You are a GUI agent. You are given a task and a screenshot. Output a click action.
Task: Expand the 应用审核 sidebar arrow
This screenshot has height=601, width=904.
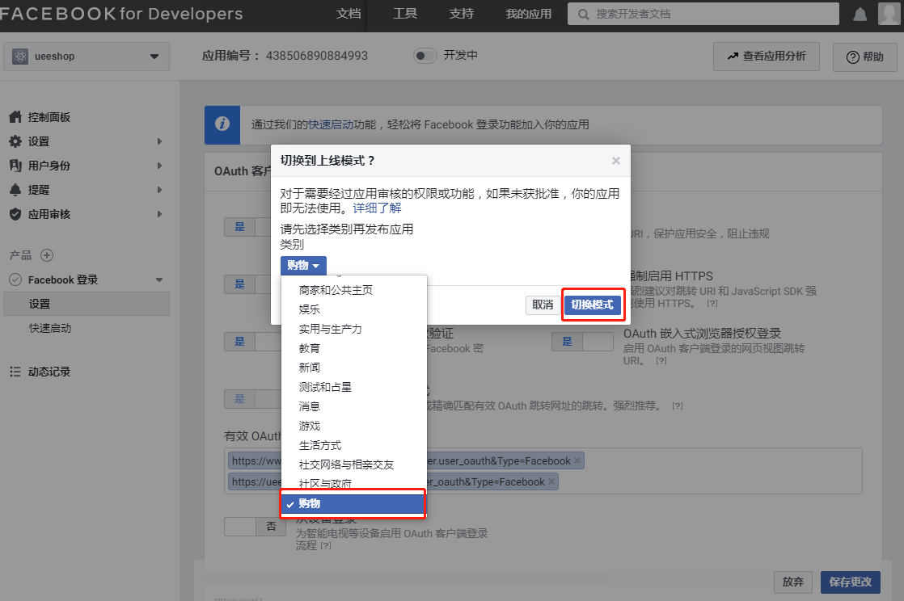pos(160,214)
